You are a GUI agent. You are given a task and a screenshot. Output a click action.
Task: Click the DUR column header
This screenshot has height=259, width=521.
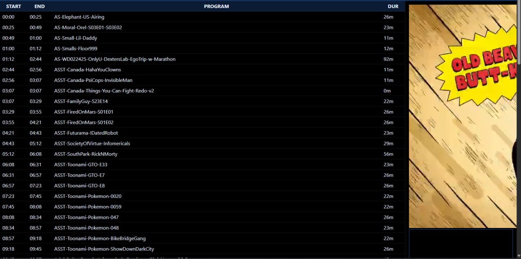393,7
